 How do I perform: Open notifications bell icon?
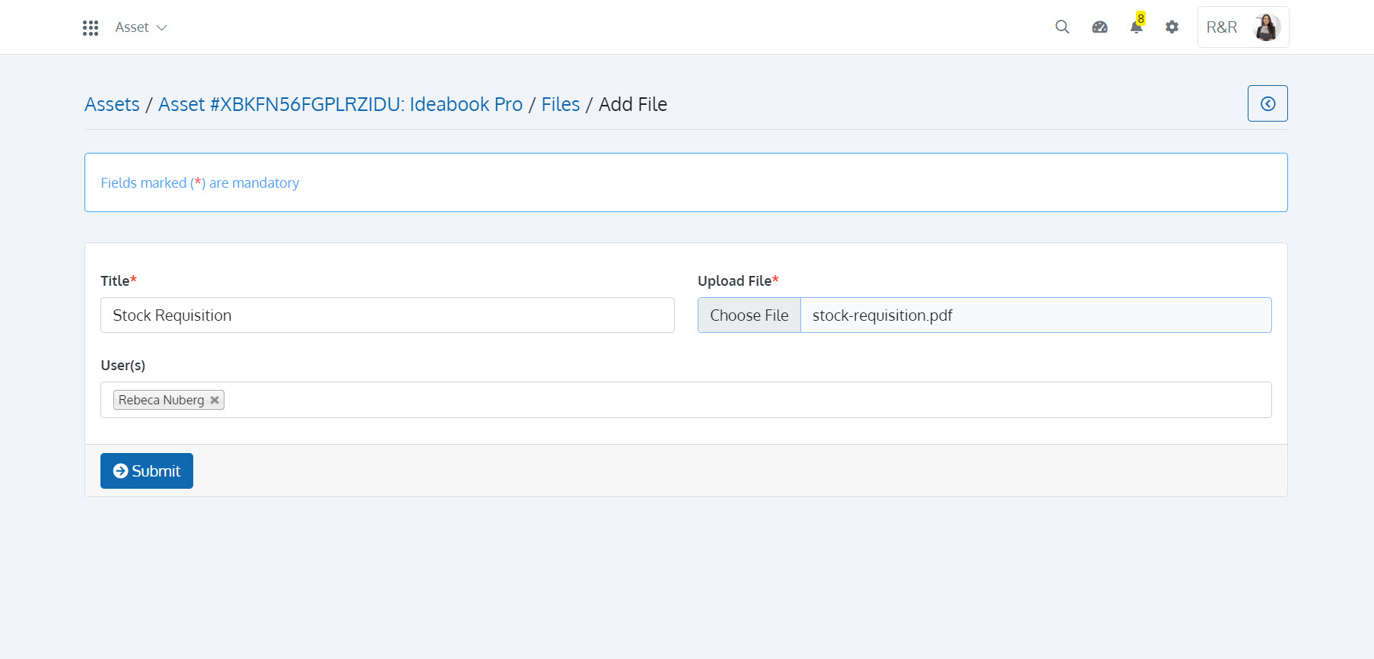click(x=1135, y=29)
